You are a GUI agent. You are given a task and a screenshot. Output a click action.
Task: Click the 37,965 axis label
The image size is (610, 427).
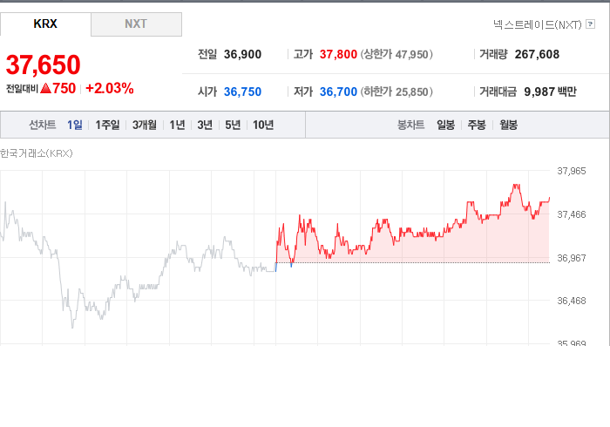[572, 171]
